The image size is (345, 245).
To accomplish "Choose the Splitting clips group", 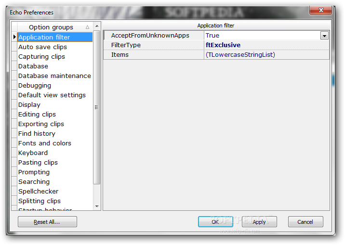I will [55, 201].
